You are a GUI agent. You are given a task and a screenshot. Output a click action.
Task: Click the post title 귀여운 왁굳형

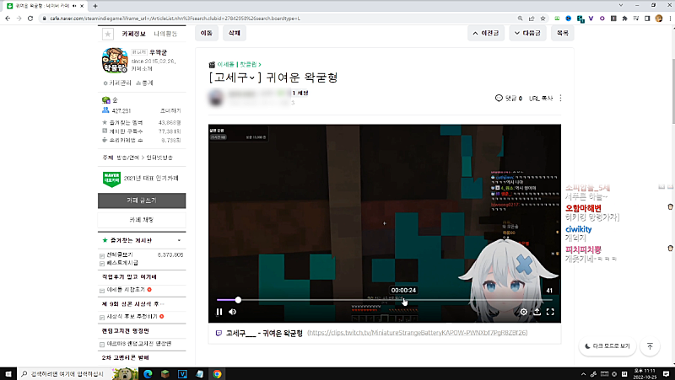click(x=302, y=78)
